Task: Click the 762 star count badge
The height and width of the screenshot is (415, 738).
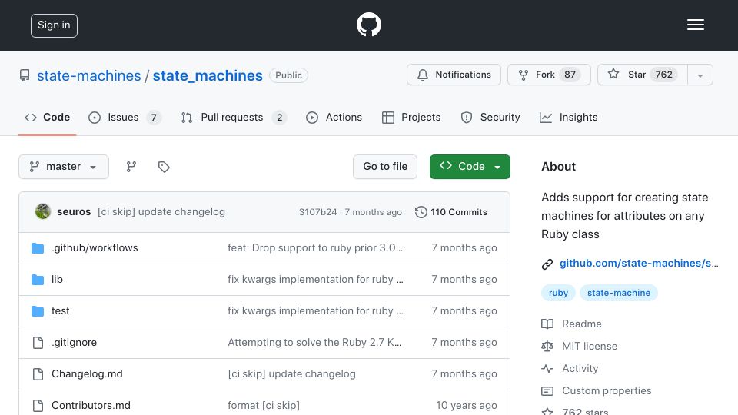Action: (x=663, y=75)
